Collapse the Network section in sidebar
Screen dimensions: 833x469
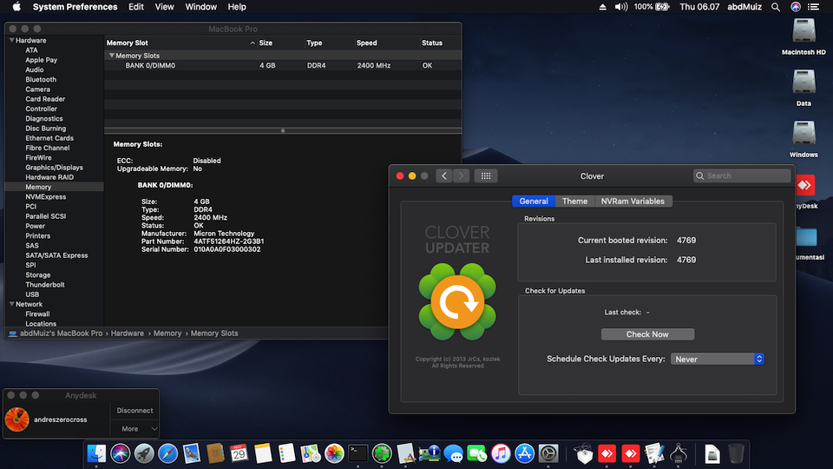coord(11,304)
